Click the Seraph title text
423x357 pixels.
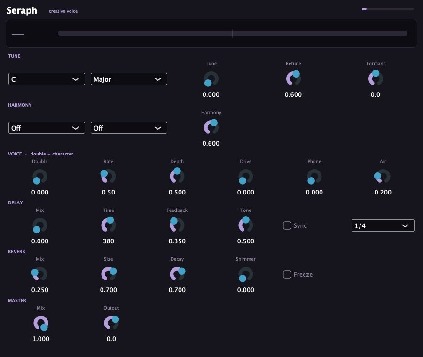coord(22,10)
